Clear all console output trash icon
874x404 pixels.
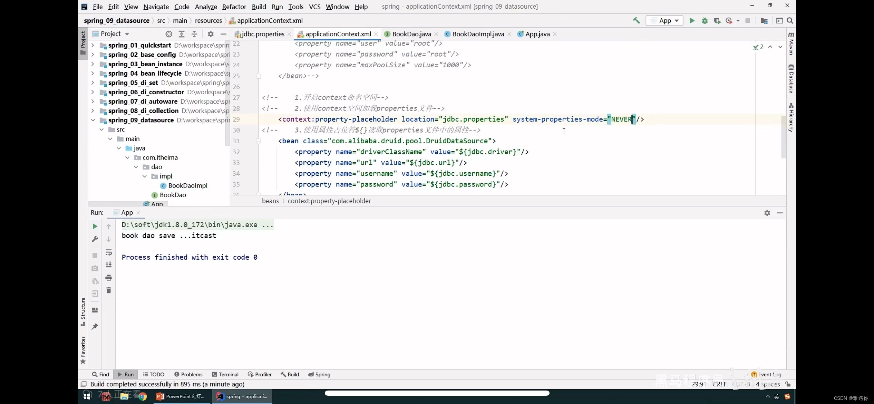tap(109, 290)
